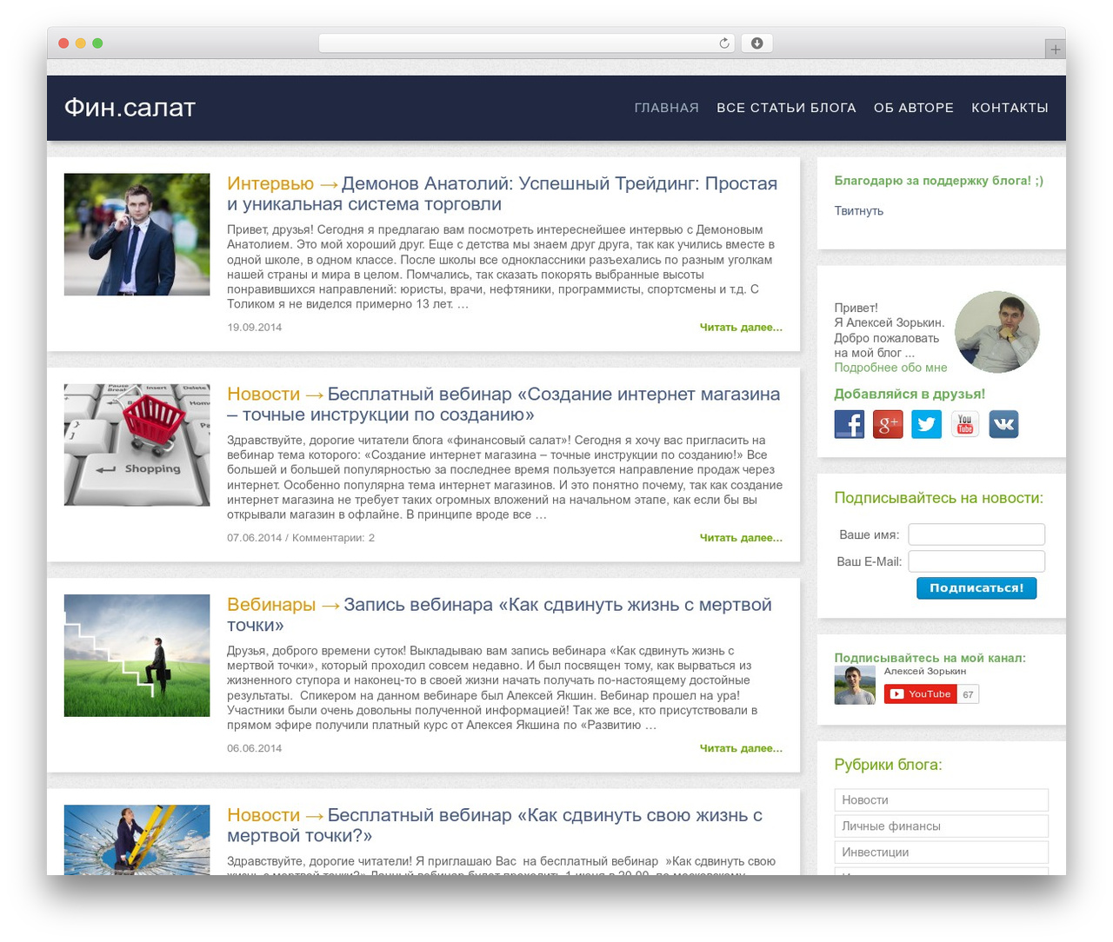
Task: Open the Facebook social icon
Action: tap(849, 424)
